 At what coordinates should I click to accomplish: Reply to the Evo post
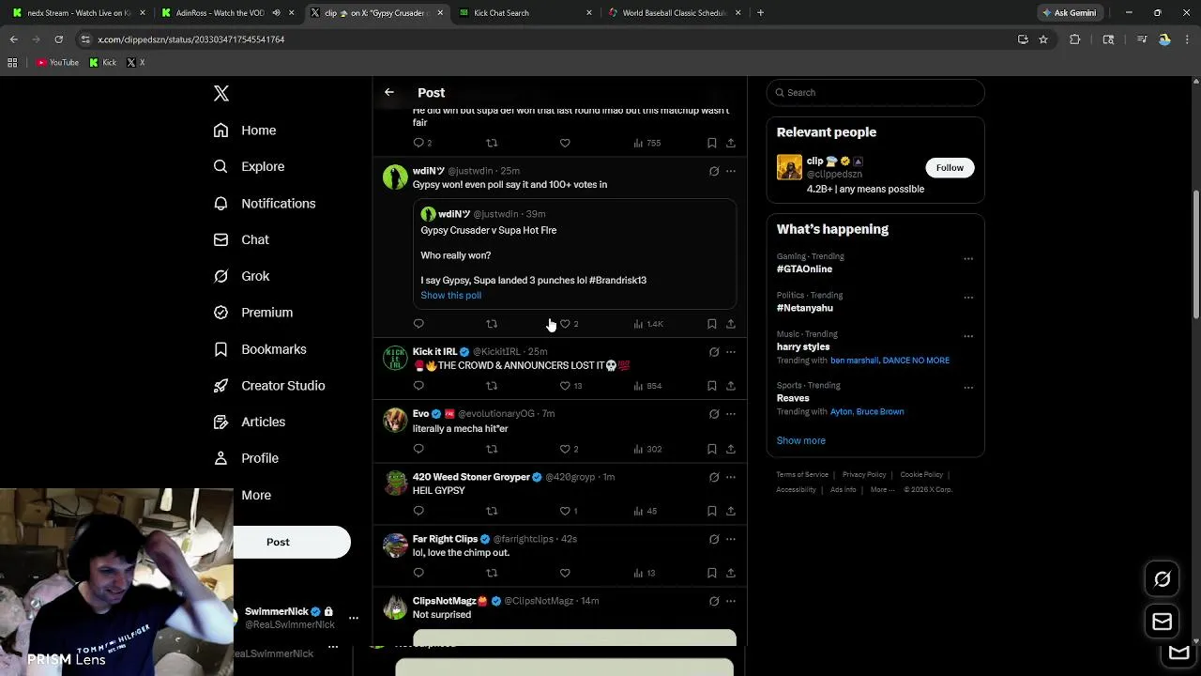click(418, 449)
